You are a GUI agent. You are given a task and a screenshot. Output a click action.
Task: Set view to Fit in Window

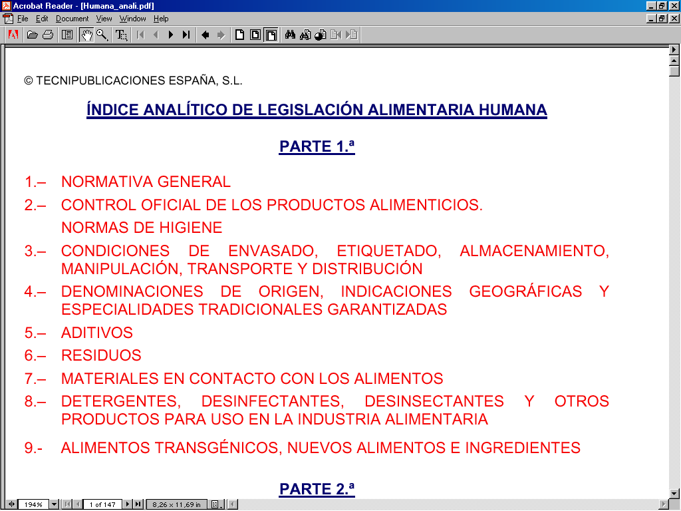[255, 35]
